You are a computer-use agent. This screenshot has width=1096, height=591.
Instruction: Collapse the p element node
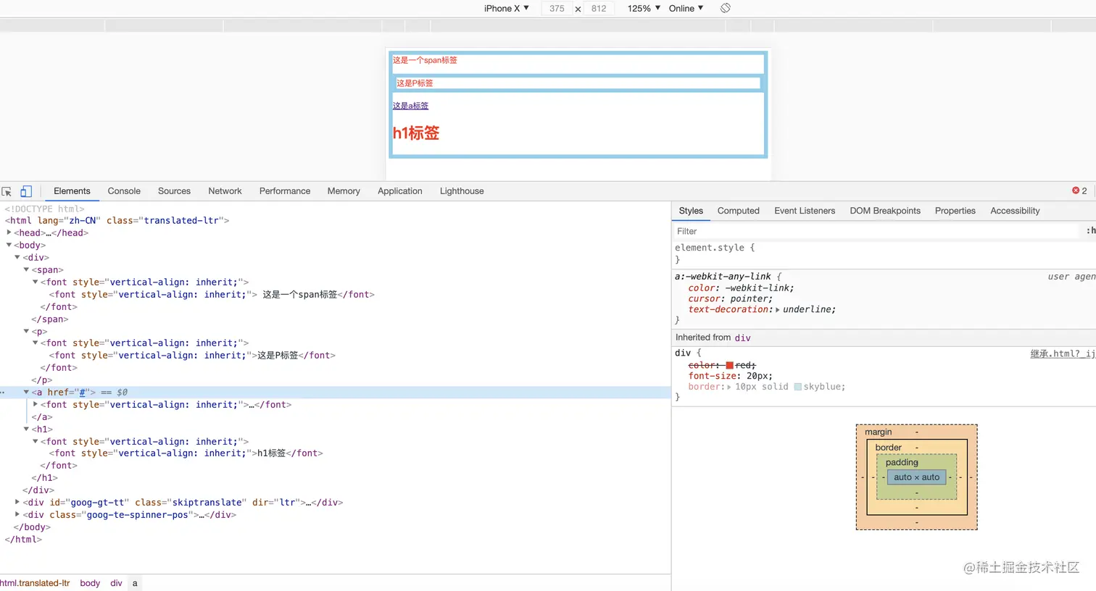26,331
